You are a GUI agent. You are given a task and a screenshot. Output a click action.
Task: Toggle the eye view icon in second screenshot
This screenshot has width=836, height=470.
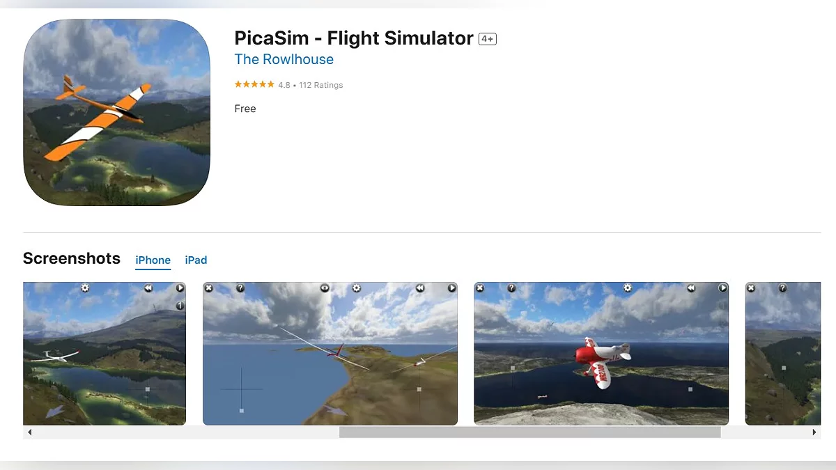pyautogui.click(x=325, y=288)
